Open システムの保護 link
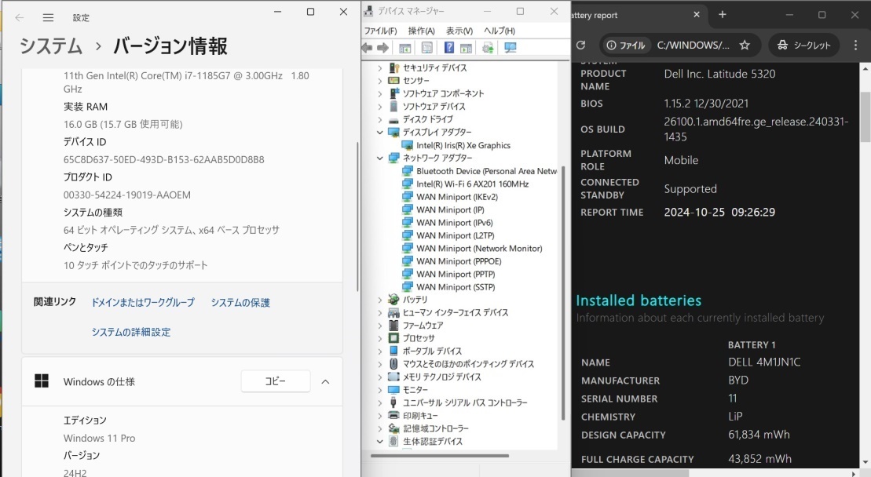 click(240, 302)
